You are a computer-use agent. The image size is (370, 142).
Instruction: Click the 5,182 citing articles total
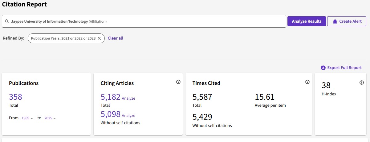[x=110, y=97]
